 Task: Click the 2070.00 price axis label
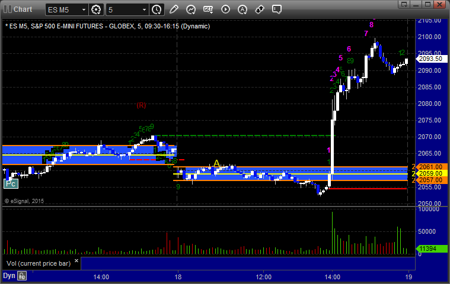pyautogui.click(x=430, y=137)
